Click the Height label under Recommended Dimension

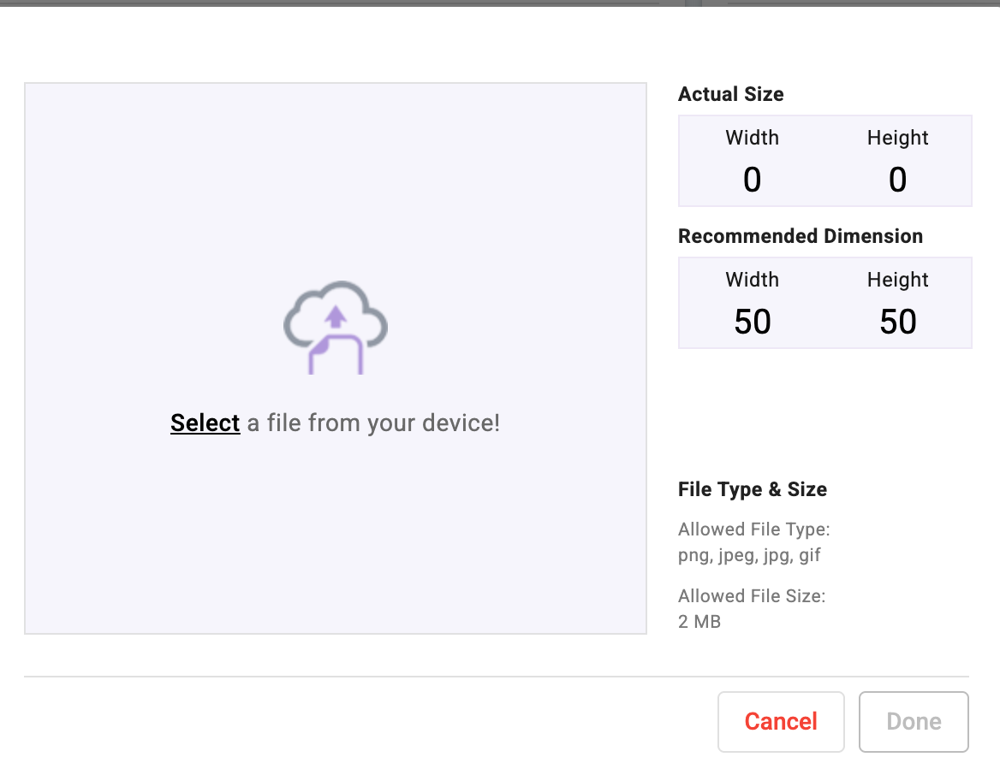pyautogui.click(x=897, y=280)
